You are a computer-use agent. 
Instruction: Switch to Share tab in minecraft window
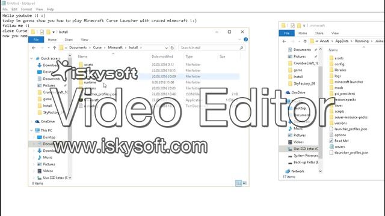coord(319,34)
